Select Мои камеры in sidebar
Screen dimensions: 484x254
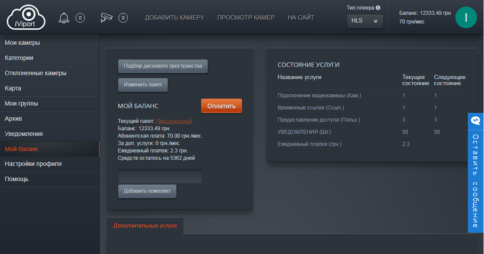click(50, 43)
